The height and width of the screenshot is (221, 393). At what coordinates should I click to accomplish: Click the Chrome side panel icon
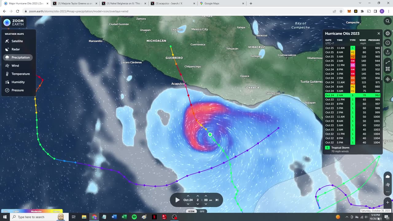tap(375, 11)
